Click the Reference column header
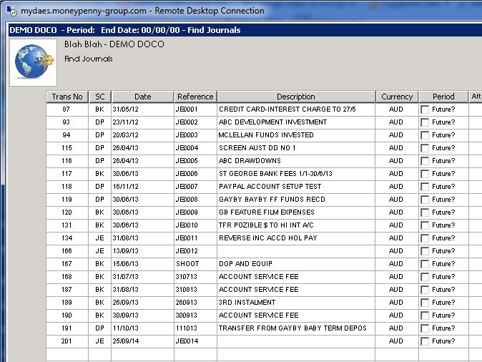Viewport: 482px width, 362px height. pos(195,97)
